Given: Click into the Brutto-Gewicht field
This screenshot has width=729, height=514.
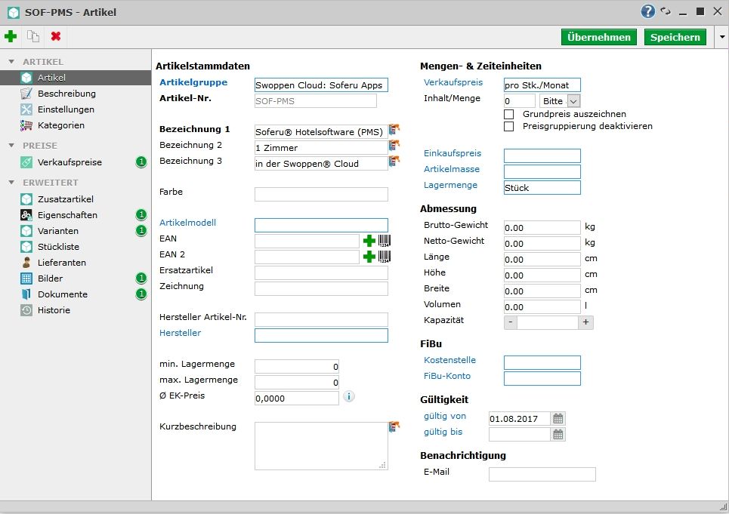Looking at the screenshot, I should 542,227.
